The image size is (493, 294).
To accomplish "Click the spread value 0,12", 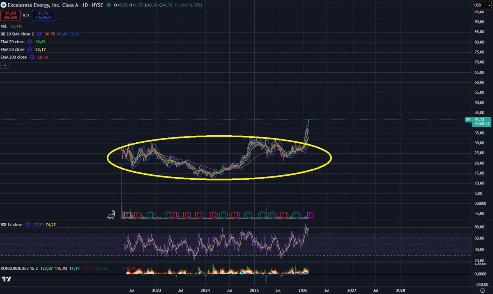I will click(x=26, y=15).
